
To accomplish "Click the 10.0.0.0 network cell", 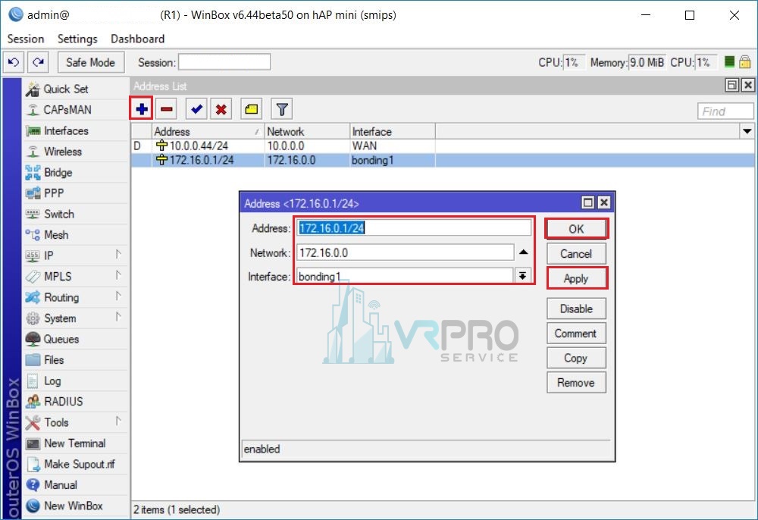I will tap(307, 146).
